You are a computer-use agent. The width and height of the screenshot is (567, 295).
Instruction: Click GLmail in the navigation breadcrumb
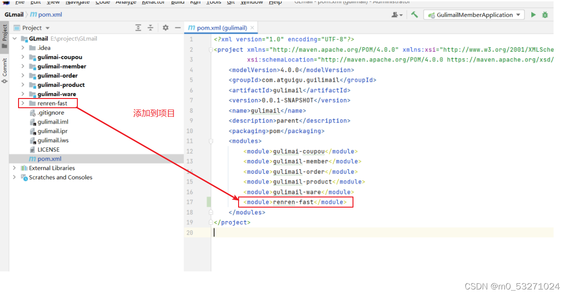(x=14, y=15)
